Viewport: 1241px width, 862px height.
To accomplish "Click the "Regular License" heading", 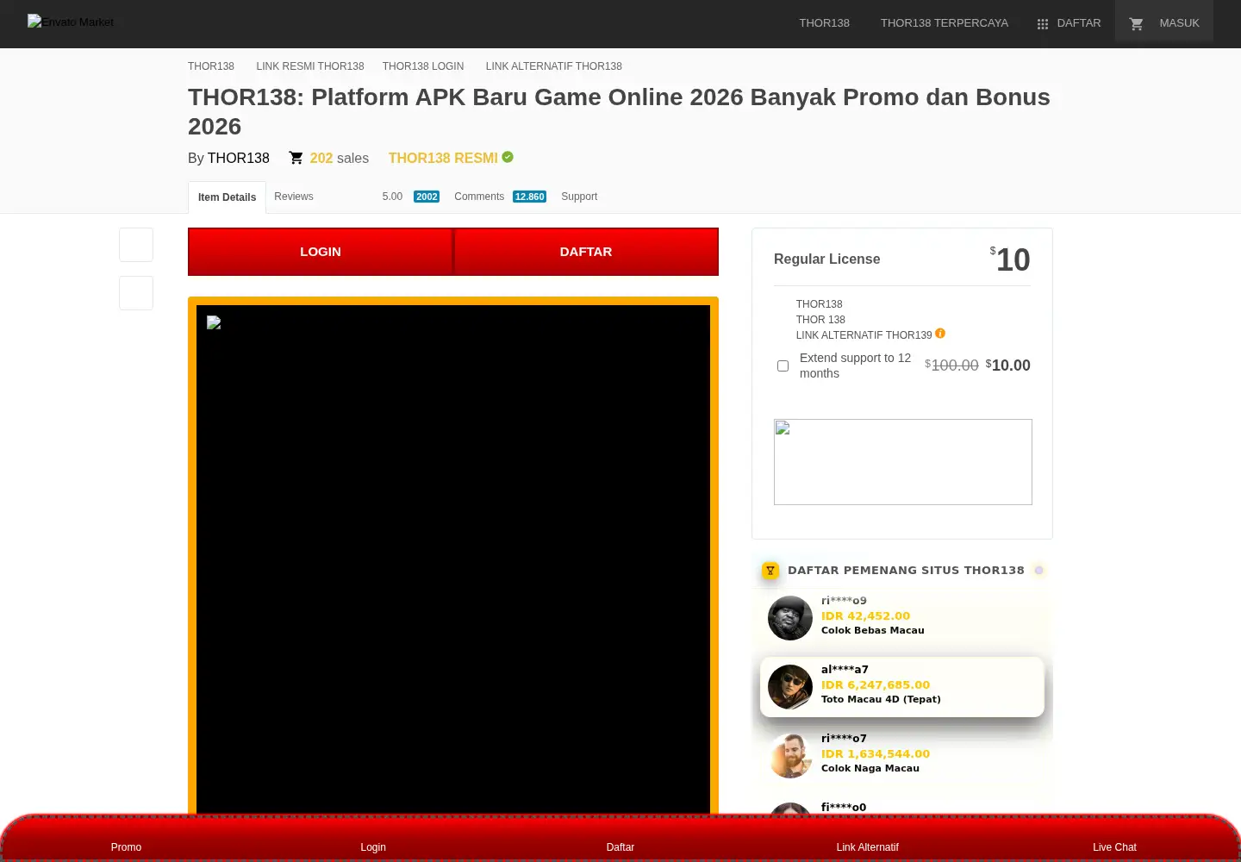I will 826,259.
